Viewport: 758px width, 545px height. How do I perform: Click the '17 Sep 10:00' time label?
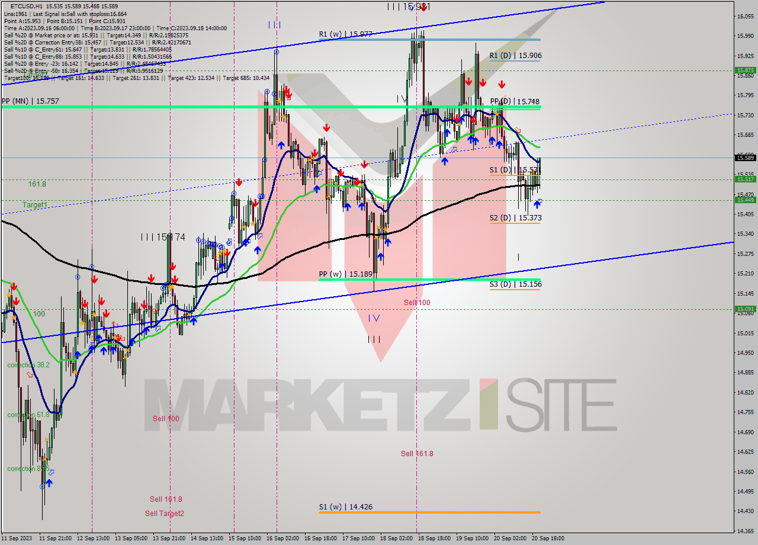tap(358, 538)
